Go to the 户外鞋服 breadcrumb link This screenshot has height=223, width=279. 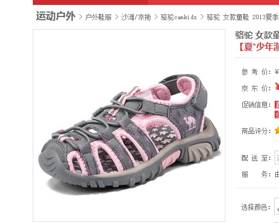click(x=98, y=18)
